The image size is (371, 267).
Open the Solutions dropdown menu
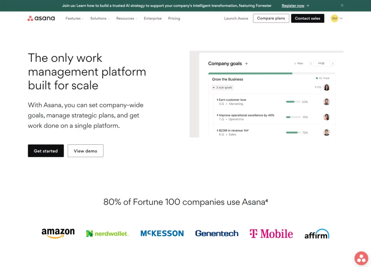pos(100,18)
